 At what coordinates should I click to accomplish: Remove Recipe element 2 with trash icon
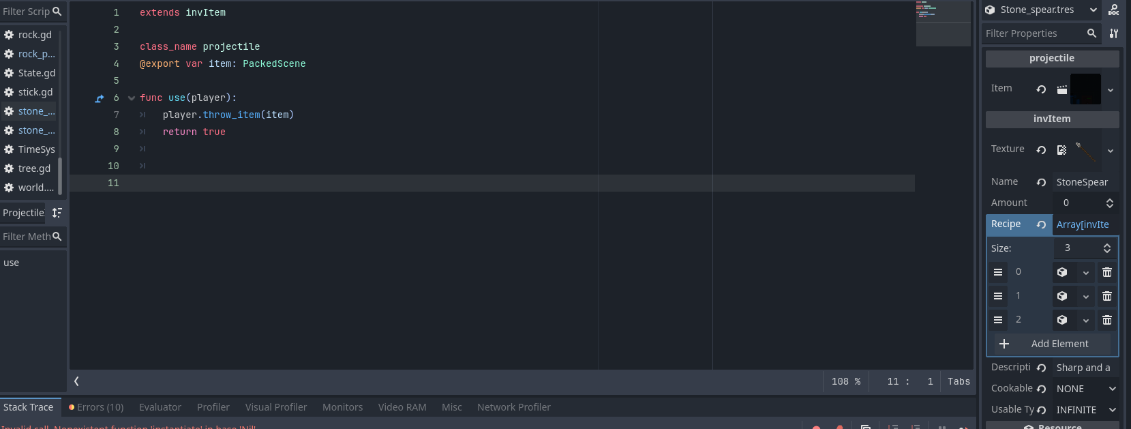click(x=1107, y=320)
